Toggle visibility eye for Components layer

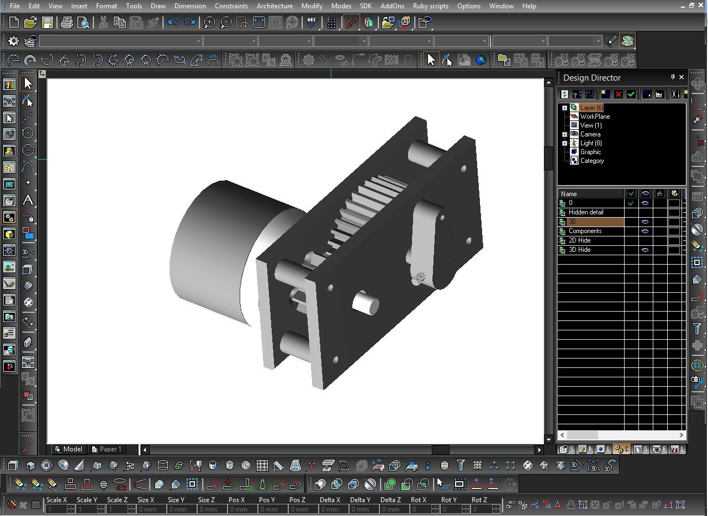(645, 231)
